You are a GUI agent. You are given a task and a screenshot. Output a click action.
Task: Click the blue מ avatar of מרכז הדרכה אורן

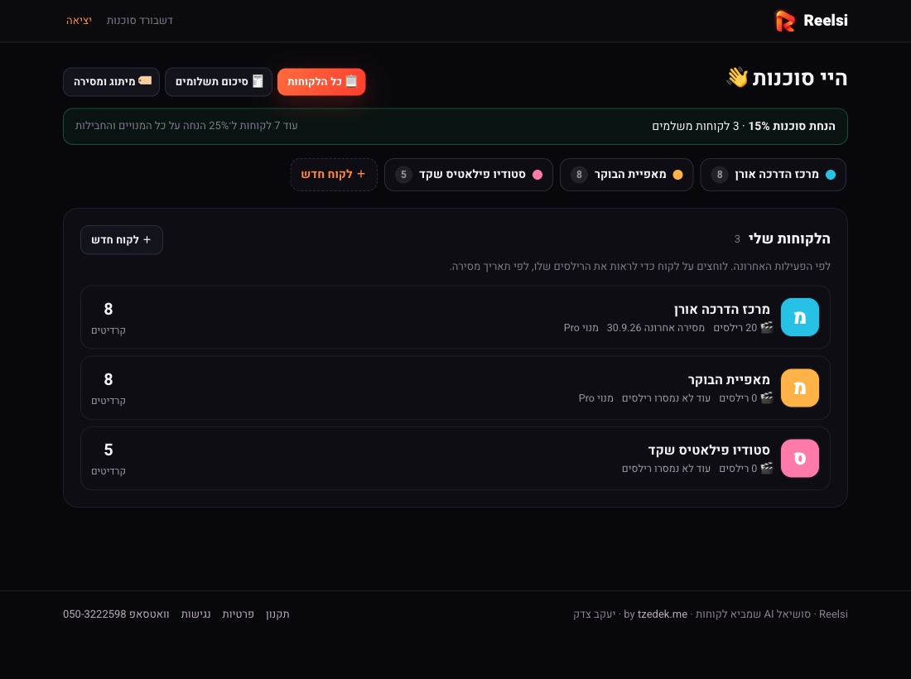tap(799, 317)
